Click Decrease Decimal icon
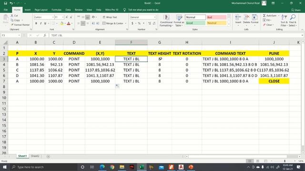 point(154,23)
